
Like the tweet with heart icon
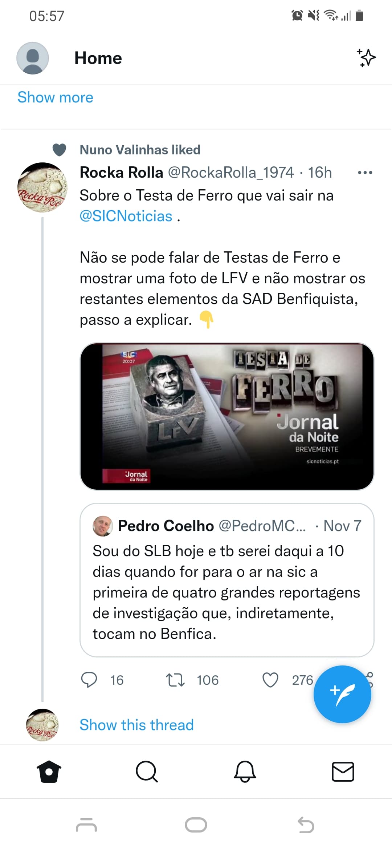coord(270,680)
